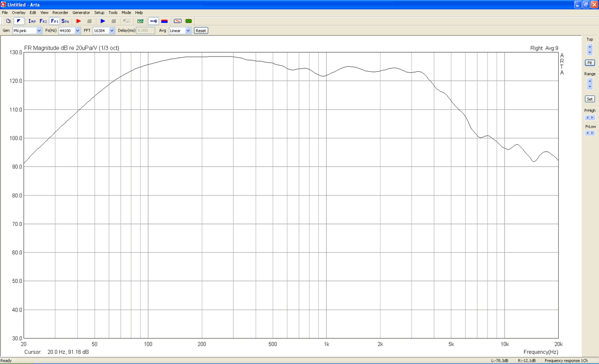Click the FrLow right arrow
The image size is (599, 364).
coord(592,133)
